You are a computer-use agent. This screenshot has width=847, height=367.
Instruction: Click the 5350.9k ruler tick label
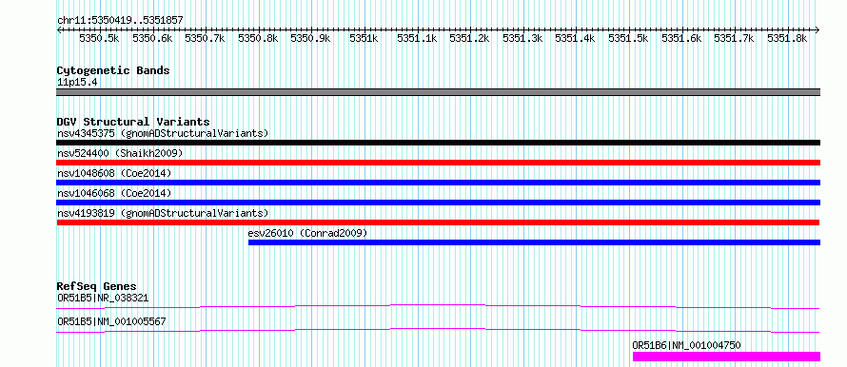(x=310, y=38)
